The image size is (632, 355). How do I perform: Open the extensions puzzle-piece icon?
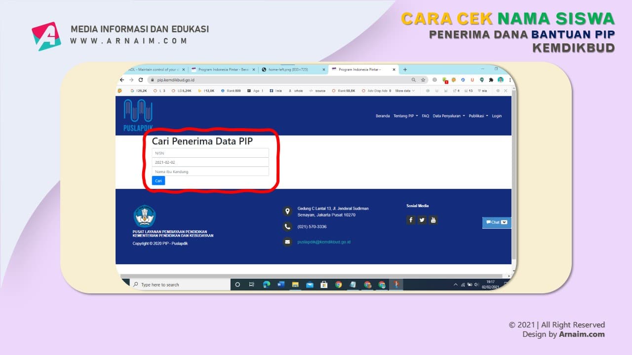coord(491,80)
